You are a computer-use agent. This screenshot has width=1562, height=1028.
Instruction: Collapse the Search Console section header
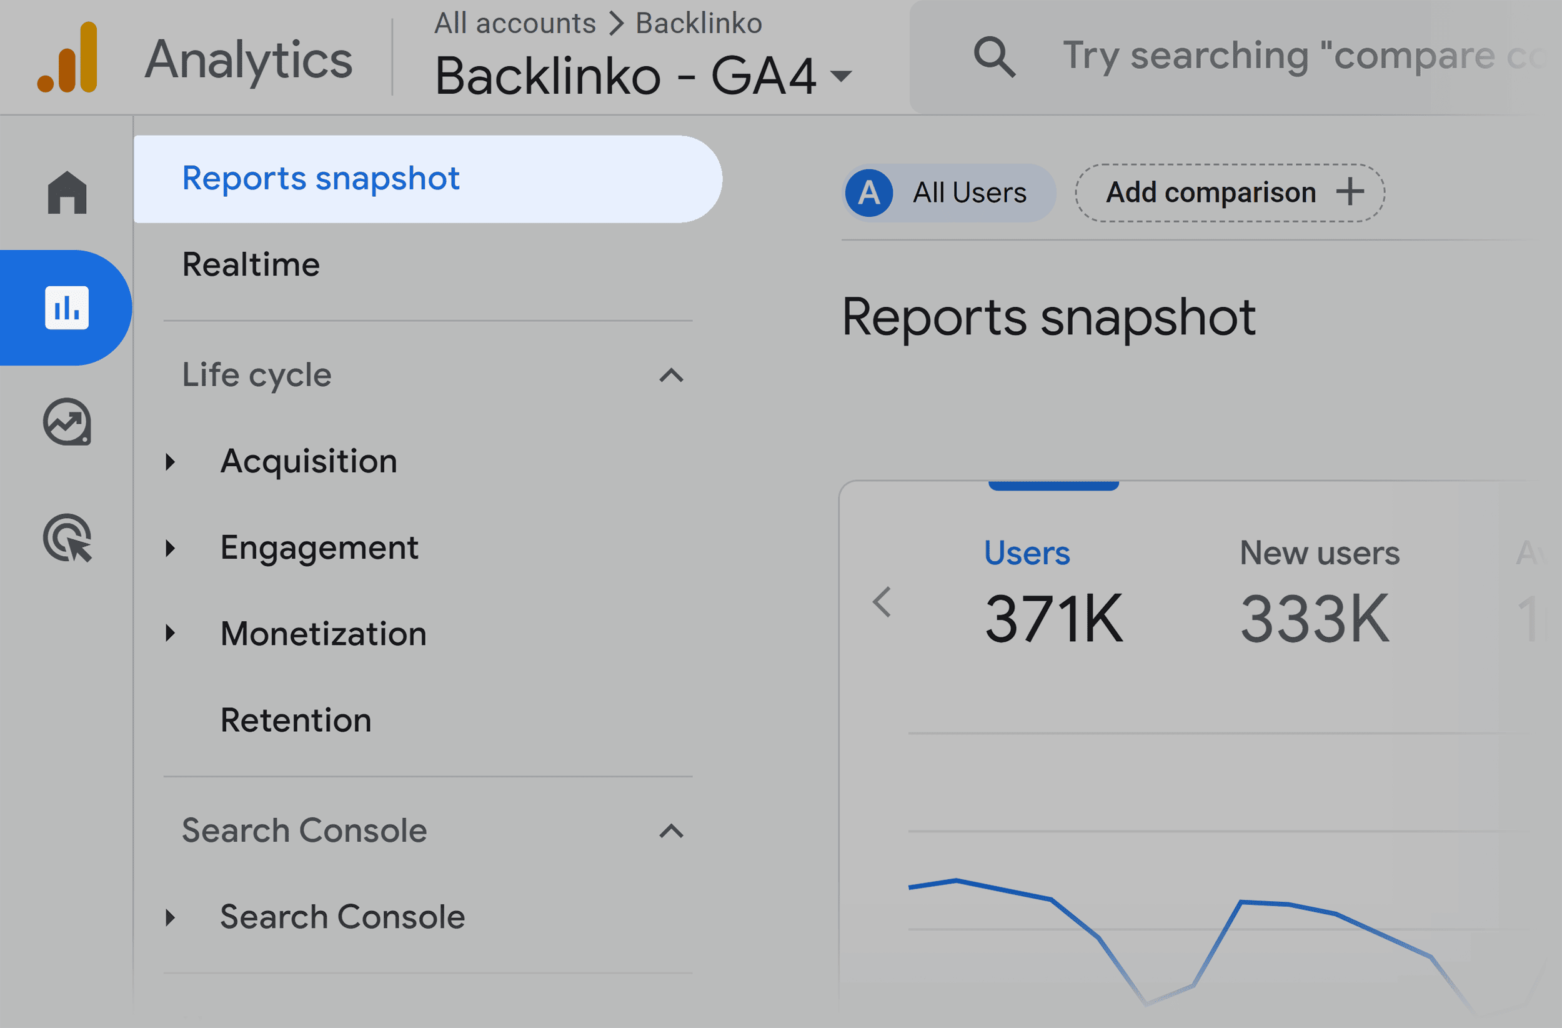671,831
